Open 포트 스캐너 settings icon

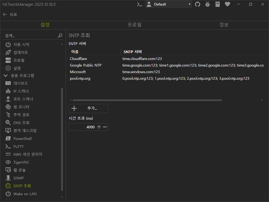click(x=8, y=99)
